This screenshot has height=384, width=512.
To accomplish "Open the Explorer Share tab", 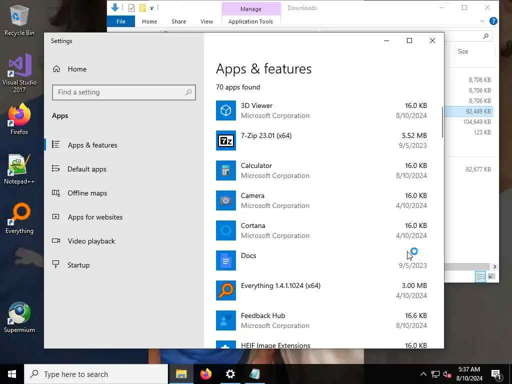I will (x=178, y=21).
